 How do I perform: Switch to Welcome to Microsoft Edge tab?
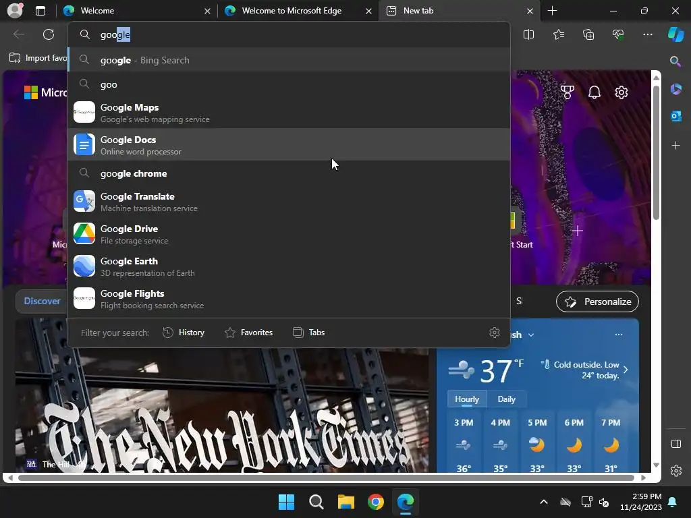coord(298,11)
